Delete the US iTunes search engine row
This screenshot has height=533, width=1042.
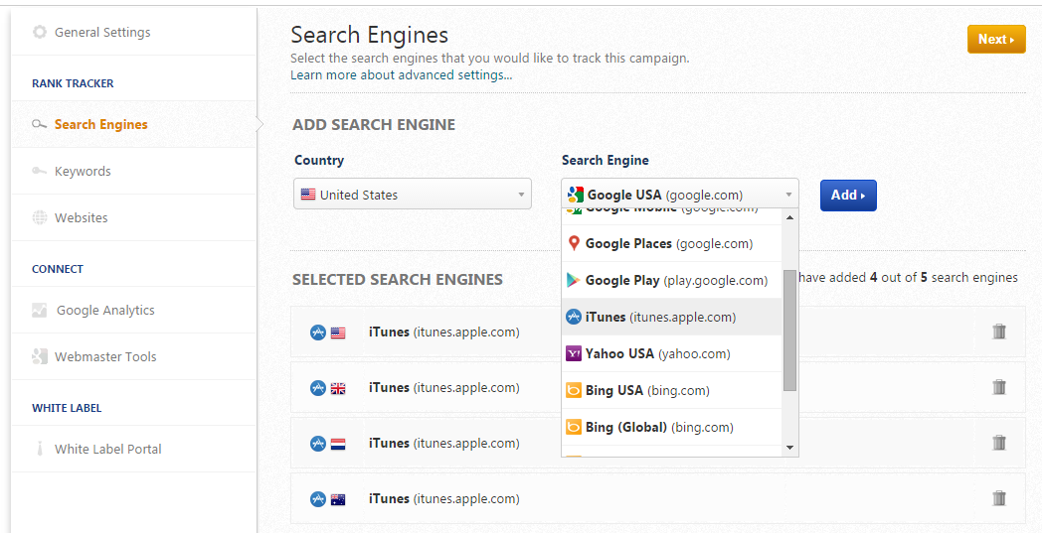pyautogui.click(x=999, y=332)
